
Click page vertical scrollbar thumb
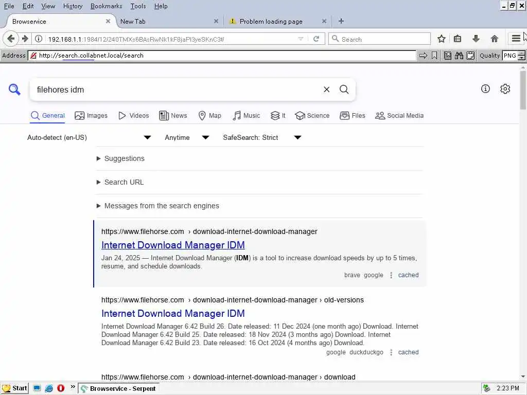523,89
